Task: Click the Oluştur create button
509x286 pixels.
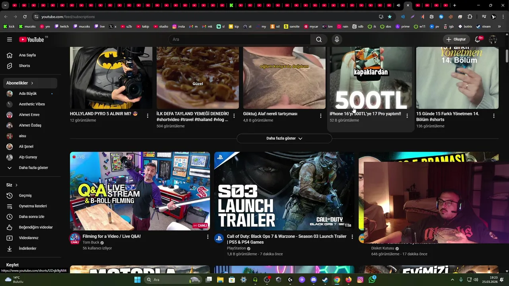Action: pos(456,39)
